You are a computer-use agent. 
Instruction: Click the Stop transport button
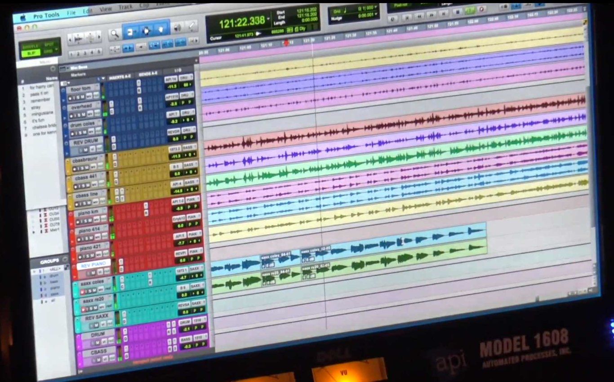pos(458,12)
